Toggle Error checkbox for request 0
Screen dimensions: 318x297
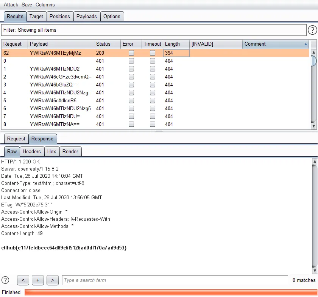pyautogui.click(x=131, y=61)
